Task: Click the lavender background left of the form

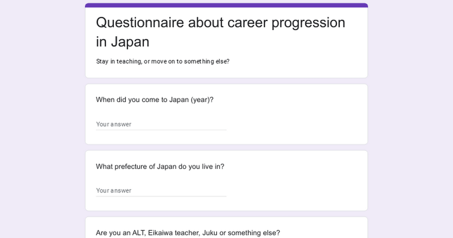Action: (42, 119)
